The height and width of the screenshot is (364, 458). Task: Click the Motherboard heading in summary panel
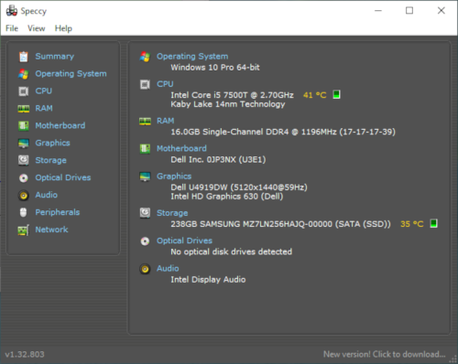coord(181,148)
